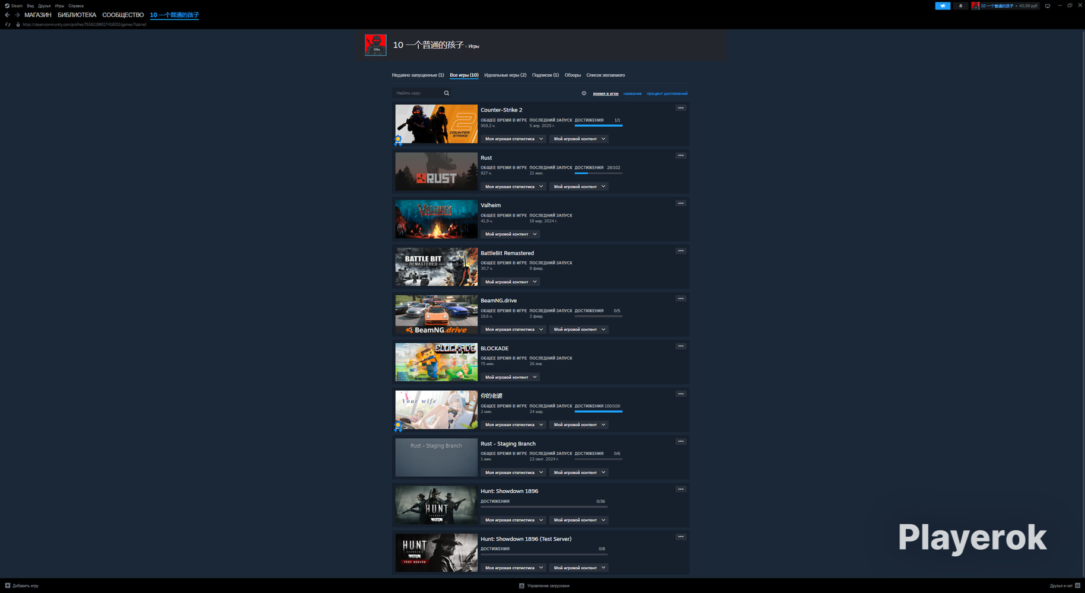Click the lock icon next to the URL
The width and height of the screenshot is (1085, 593).
(x=18, y=25)
